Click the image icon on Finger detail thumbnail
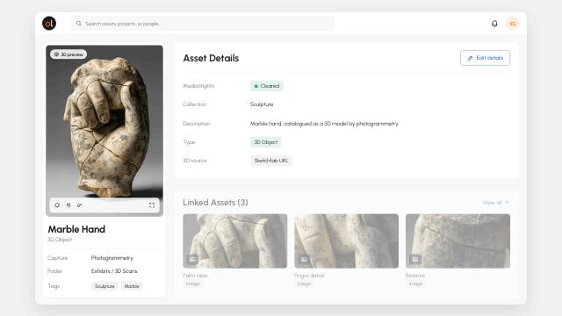The image size is (562, 316). pos(304,259)
